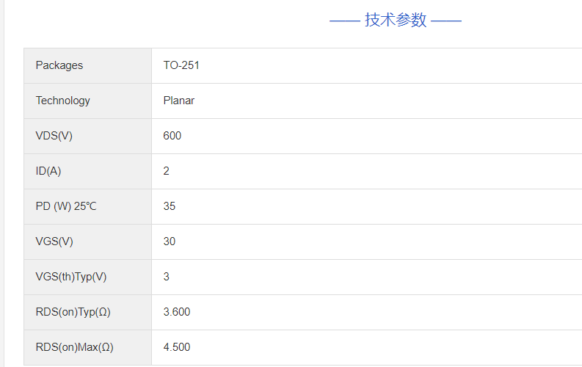Click the dash line left of 技术参数
Image resolution: width=582 pixels, height=367 pixels.
pos(344,21)
